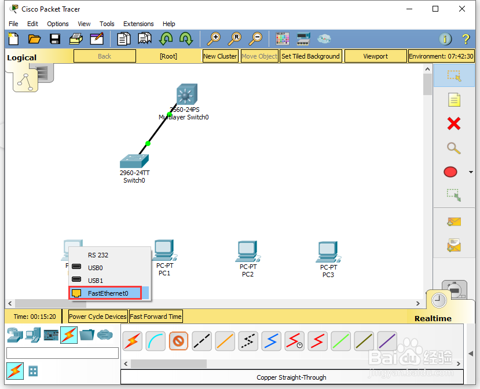Pick the Automatic connection lightning cable

pyautogui.click(x=132, y=341)
